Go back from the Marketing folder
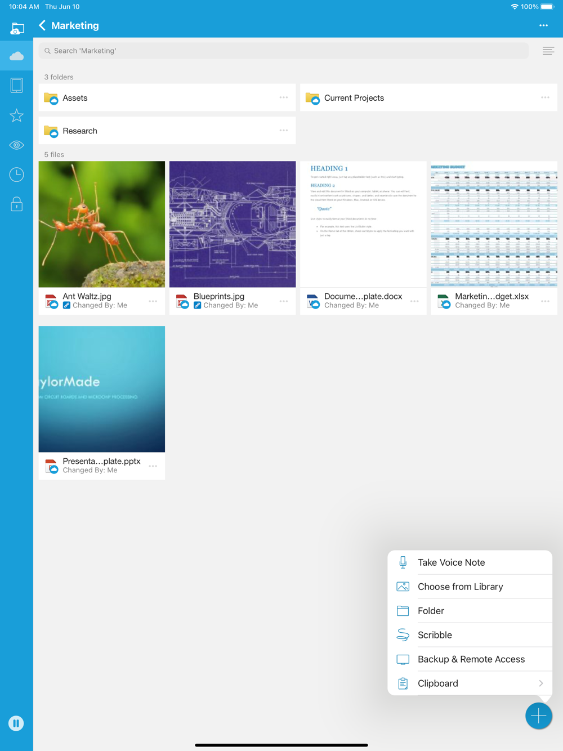The image size is (563, 751). tap(42, 25)
